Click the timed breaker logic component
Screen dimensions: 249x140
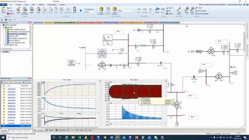71,63
